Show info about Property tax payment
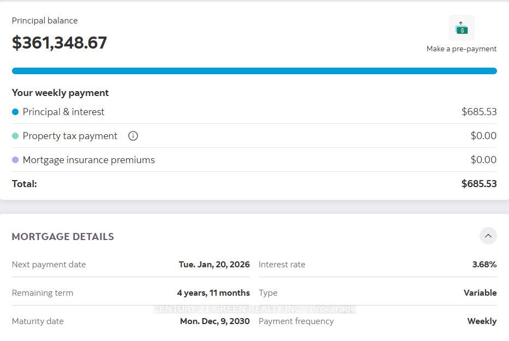Image resolution: width=509 pixels, height=341 pixels. [x=133, y=136]
